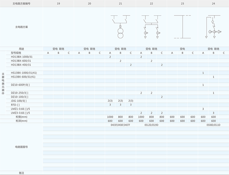Screen dimensions: 229x175
Task: Select the RTO-[ ] row label
Action: click(x=15, y=105)
